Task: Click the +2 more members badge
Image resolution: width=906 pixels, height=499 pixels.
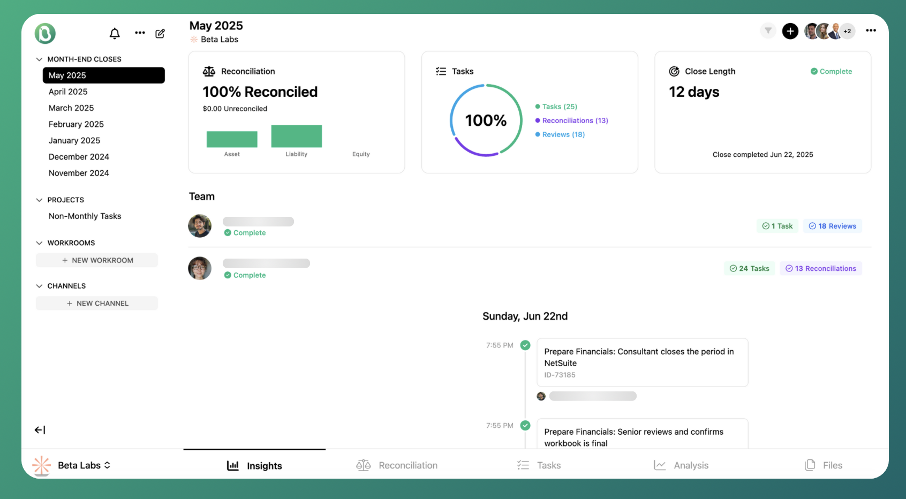Action: [847, 31]
